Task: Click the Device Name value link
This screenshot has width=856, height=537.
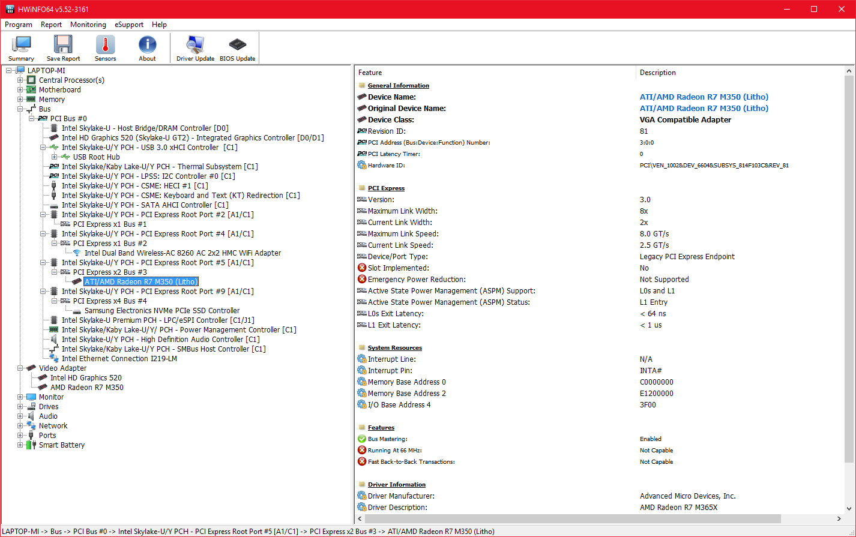Action: tap(704, 97)
